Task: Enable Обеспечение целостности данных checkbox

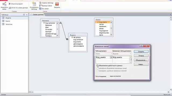Action: (98, 66)
